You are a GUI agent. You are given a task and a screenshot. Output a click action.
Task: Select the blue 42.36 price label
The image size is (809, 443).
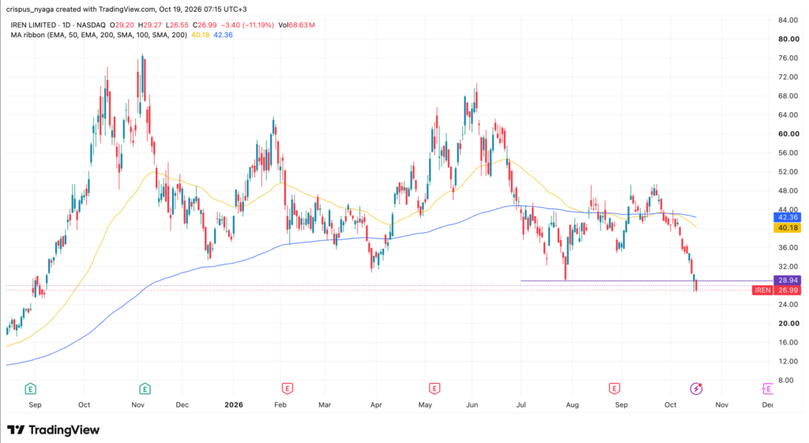click(x=788, y=218)
